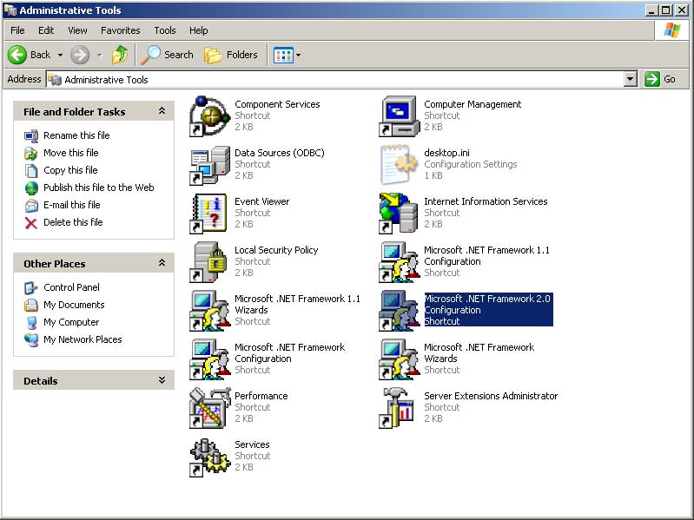Click E-mail this file
694x520 pixels.
(x=72, y=205)
